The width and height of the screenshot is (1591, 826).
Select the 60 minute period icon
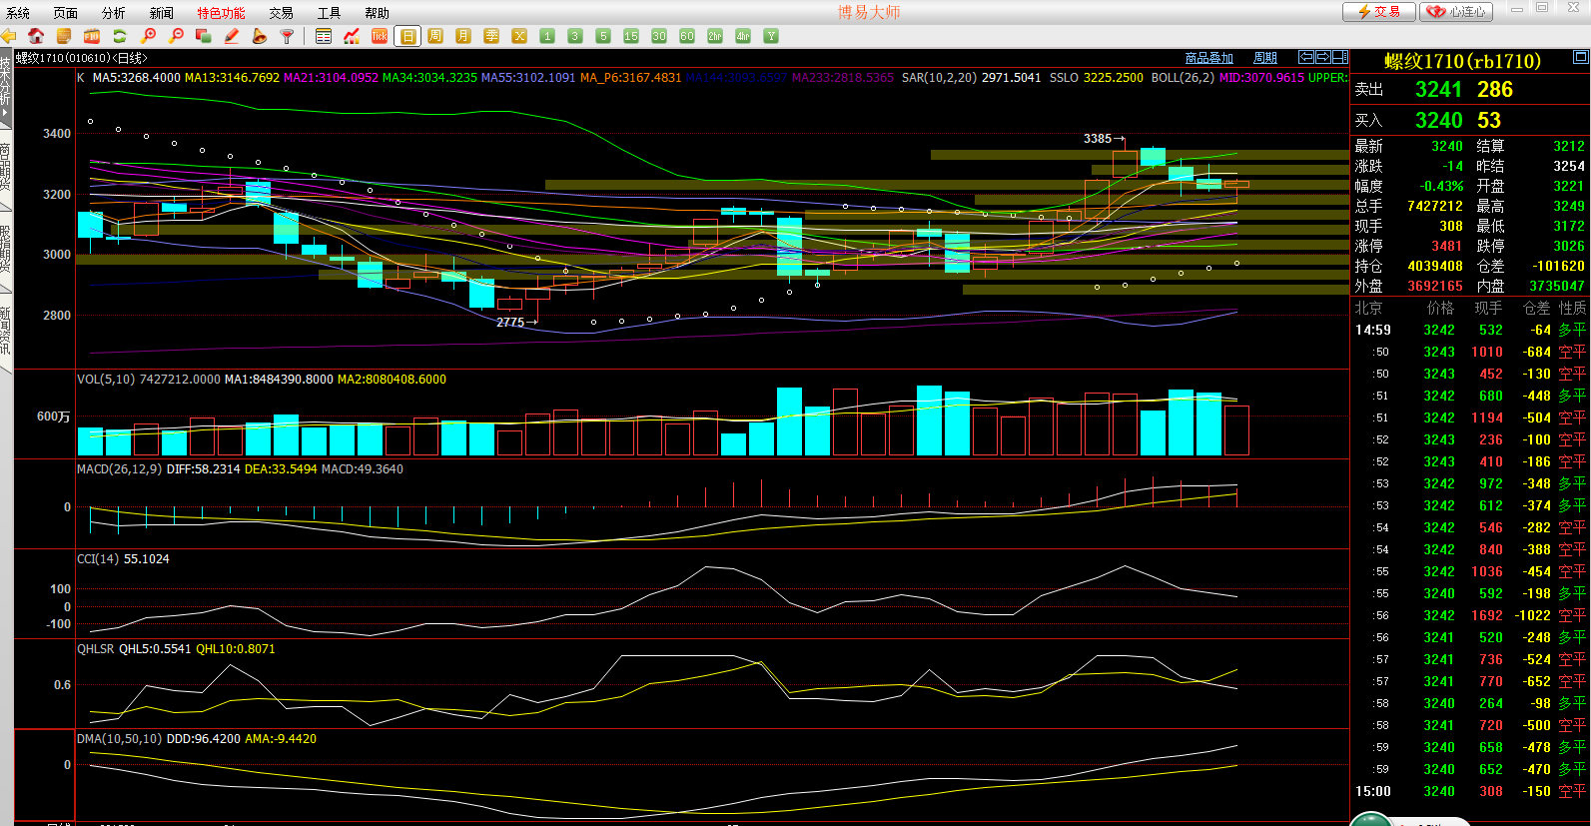687,36
